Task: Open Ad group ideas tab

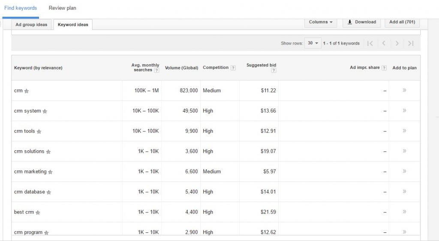Action: 31,24
